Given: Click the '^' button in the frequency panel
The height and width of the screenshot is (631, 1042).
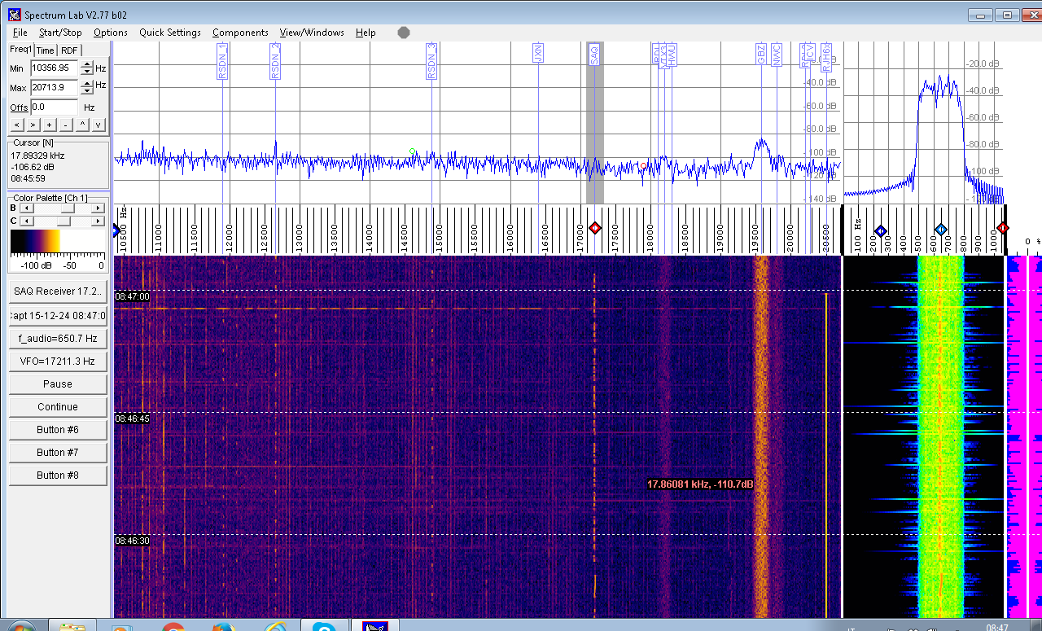Looking at the screenshot, I should click(x=81, y=125).
